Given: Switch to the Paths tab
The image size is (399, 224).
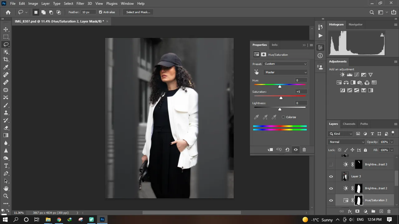Looking at the screenshot, I should [x=364, y=124].
